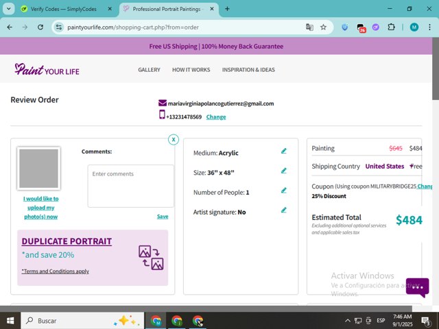This screenshot has width=439, height=329.
Task: Edit the Number of People option
Action: [283, 191]
